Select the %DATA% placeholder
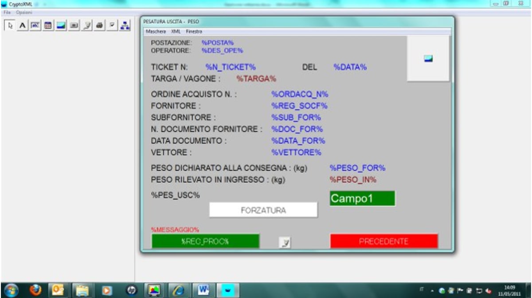 [x=350, y=67]
